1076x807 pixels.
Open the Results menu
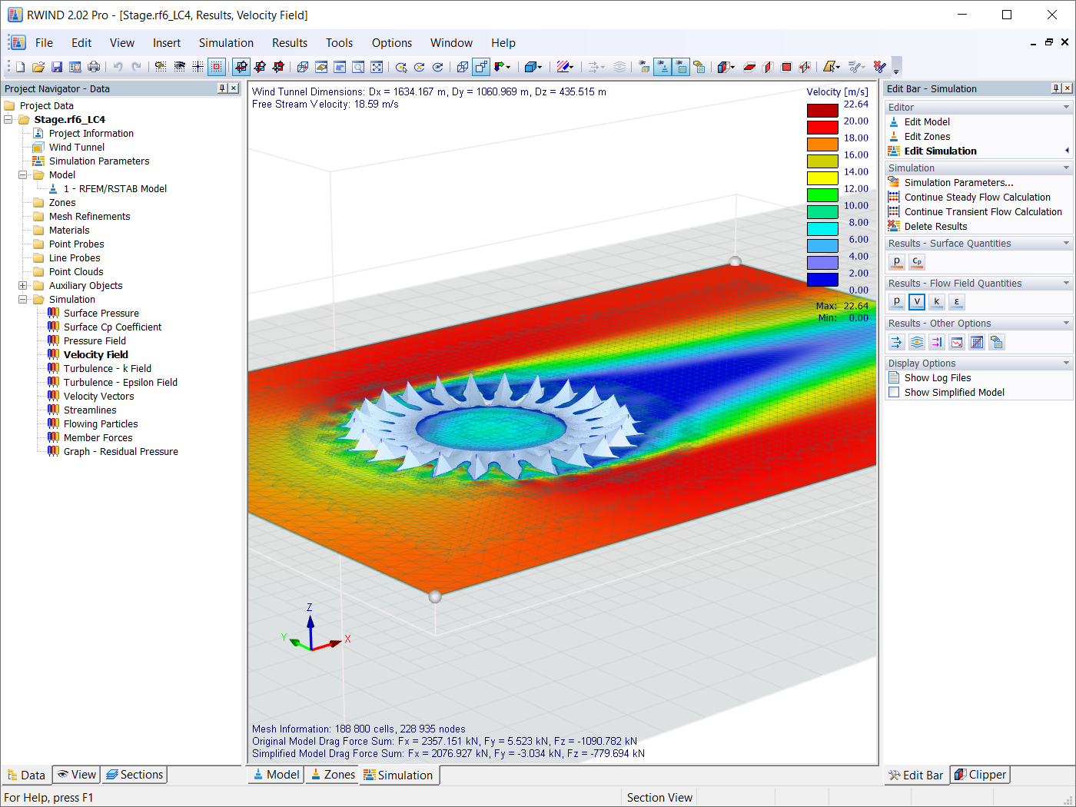tap(290, 43)
